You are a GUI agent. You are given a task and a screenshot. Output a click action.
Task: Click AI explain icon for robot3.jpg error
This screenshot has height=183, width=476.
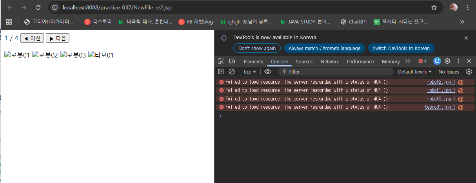coord(461,99)
